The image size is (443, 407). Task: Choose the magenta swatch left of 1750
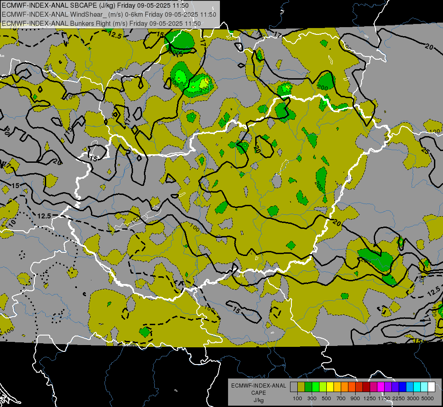(381, 387)
